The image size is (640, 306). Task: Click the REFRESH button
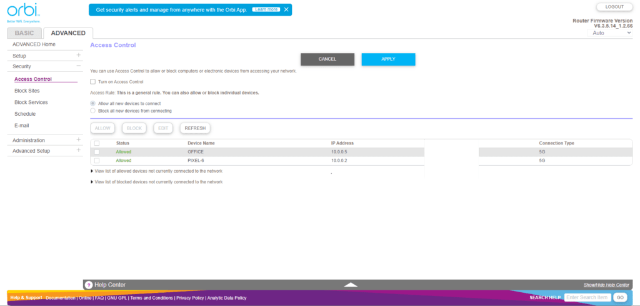pos(195,128)
